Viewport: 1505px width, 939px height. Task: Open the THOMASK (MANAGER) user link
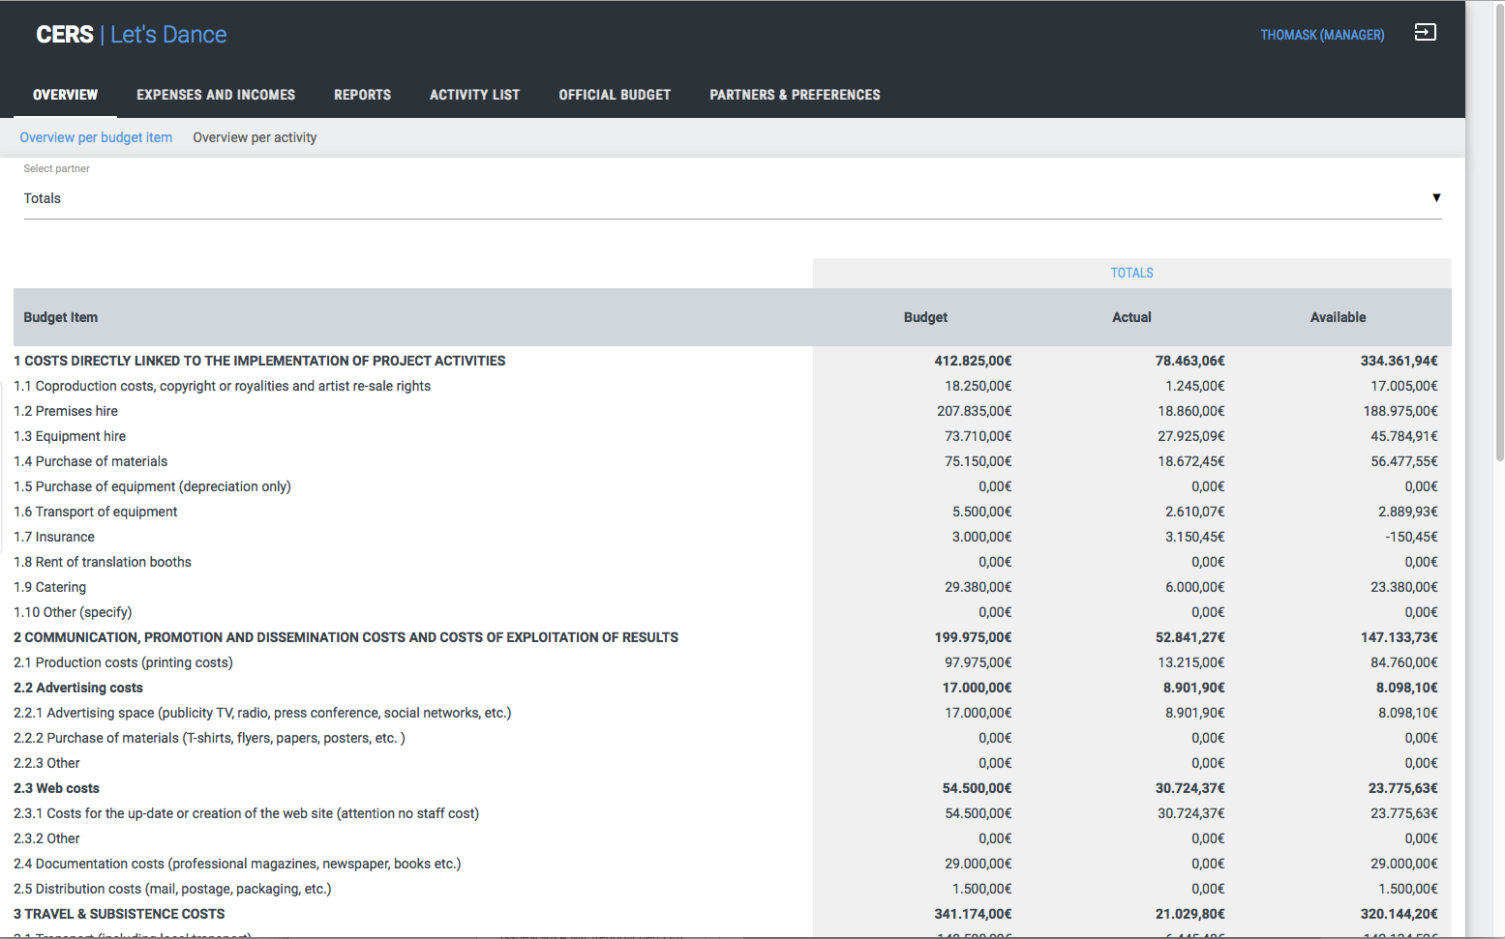tap(1322, 35)
